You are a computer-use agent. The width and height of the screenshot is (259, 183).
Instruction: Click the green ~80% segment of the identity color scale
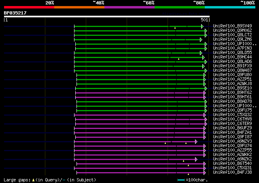click(x=180, y=7)
